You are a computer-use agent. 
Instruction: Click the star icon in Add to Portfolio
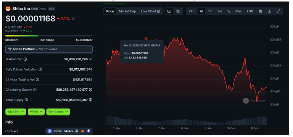(10, 49)
